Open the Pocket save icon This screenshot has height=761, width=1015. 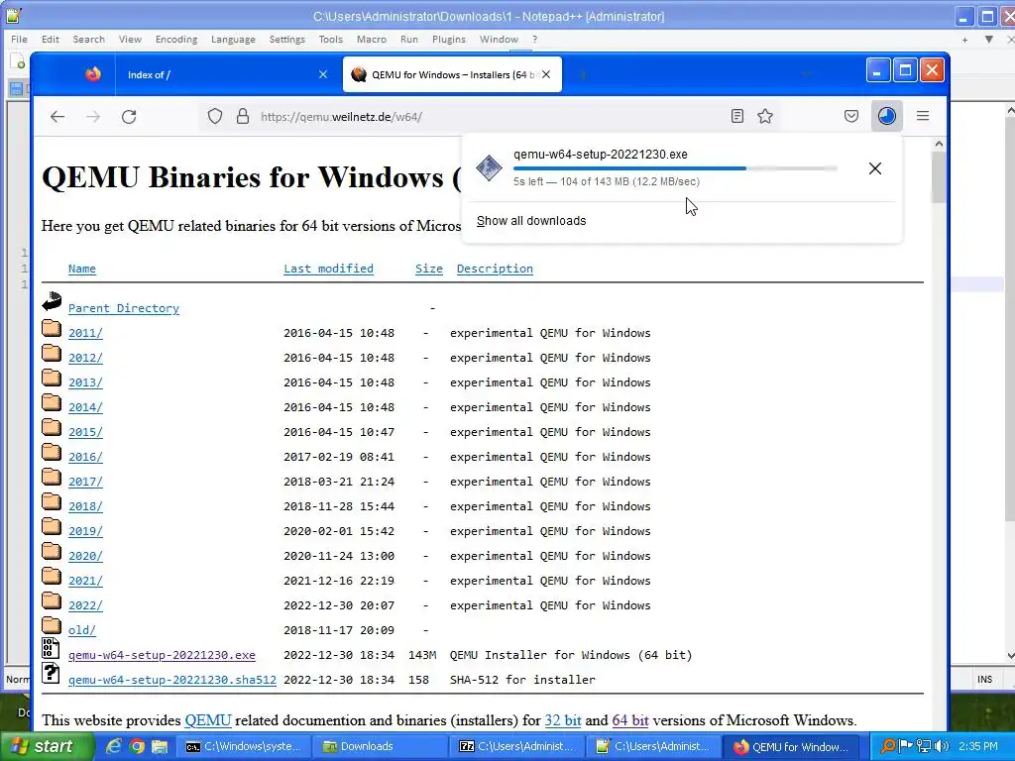point(851,117)
